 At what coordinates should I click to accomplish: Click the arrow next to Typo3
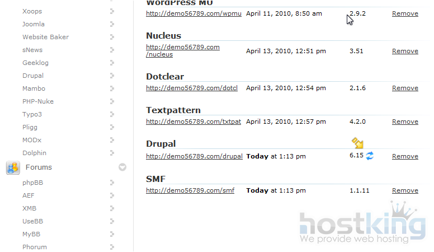tap(112, 114)
